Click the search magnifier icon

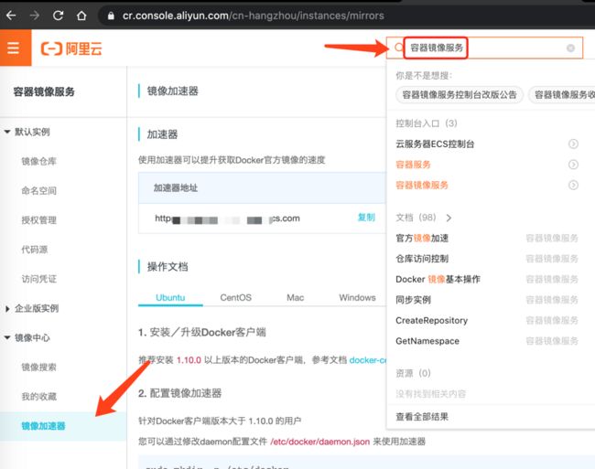click(397, 48)
